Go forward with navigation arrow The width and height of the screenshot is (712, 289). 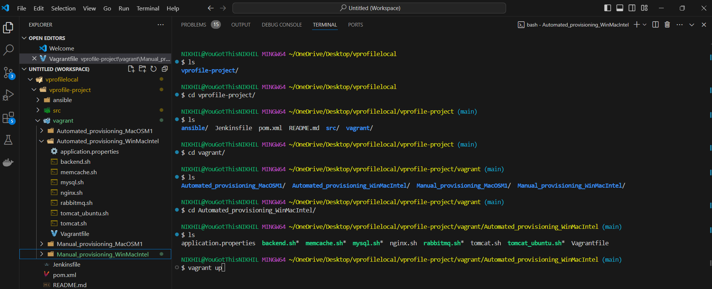(223, 8)
